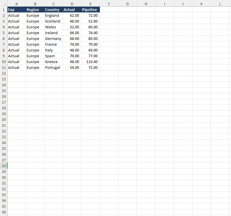Click the 72.00 Pipeline value for England
This screenshot has width=231, height=216.
90,16
